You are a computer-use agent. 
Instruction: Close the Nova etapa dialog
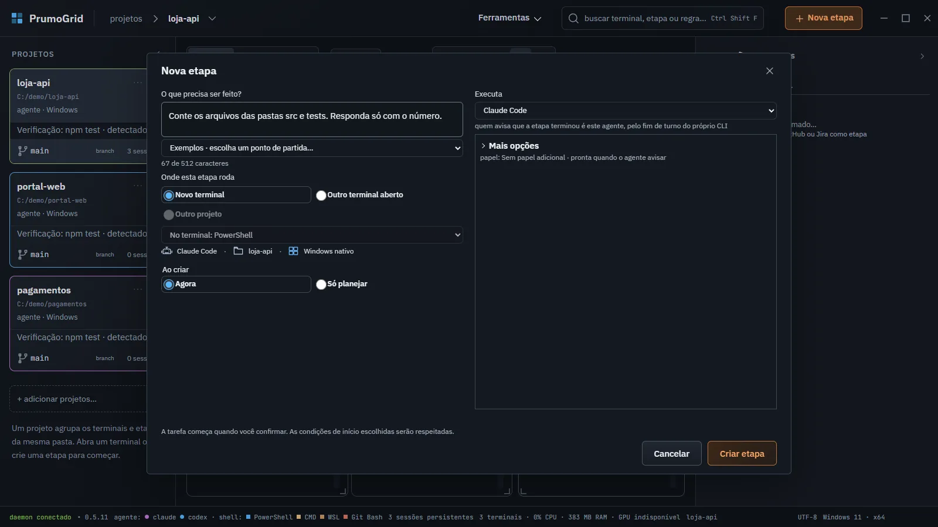pos(770,71)
